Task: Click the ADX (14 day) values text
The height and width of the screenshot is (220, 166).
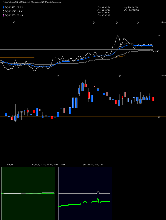Action: click(93, 165)
